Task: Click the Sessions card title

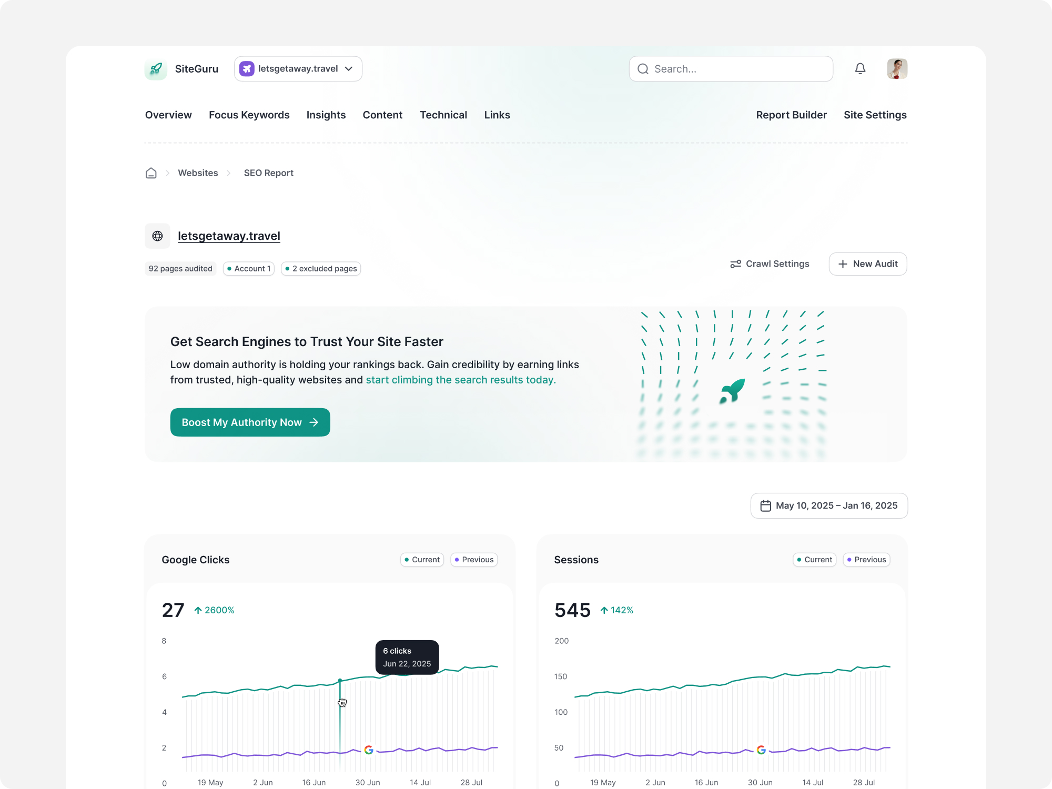Action: (576, 560)
